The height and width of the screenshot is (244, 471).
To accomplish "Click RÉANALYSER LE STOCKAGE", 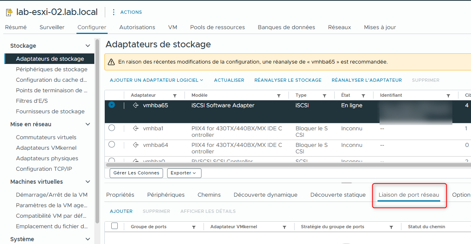I will [287, 80].
